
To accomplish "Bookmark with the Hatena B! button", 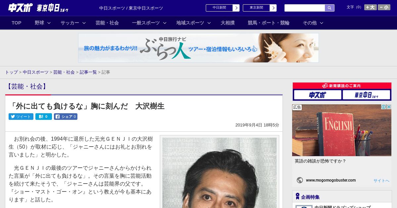I will (44, 117).
